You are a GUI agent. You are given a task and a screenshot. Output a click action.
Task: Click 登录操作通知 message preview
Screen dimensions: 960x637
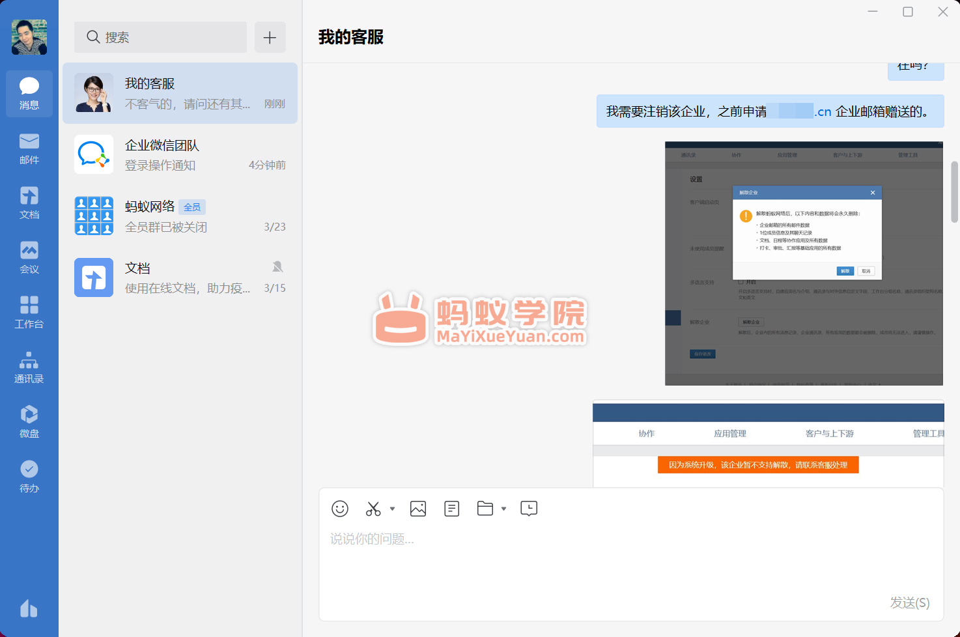point(160,165)
